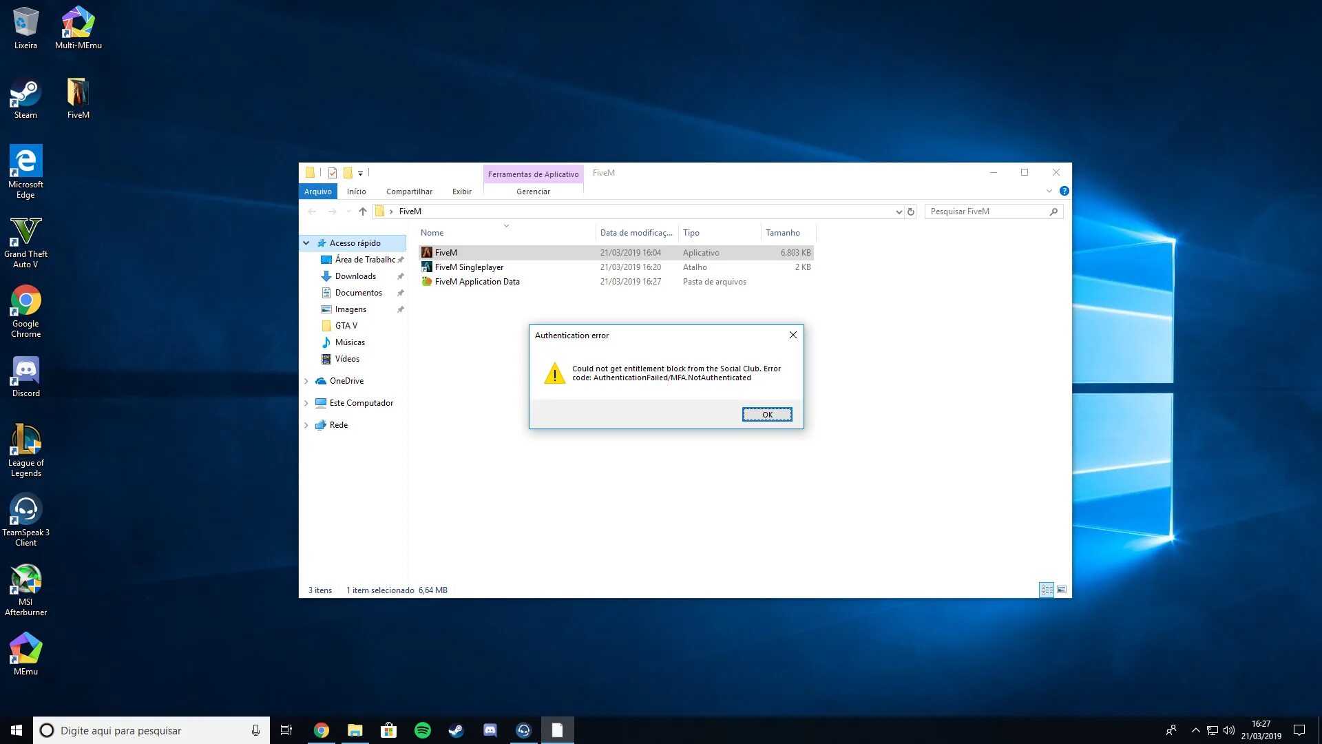
Task: Select TeamSpeak 3 Client desktop icon
Action: (25, 520)
